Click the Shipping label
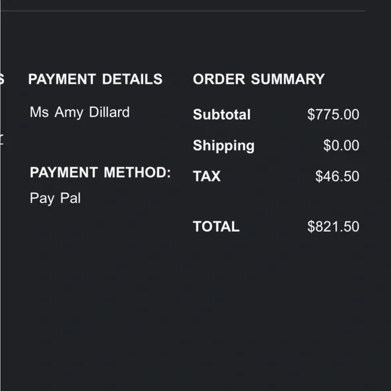This screenshot has height=391, width=391. 224,146
